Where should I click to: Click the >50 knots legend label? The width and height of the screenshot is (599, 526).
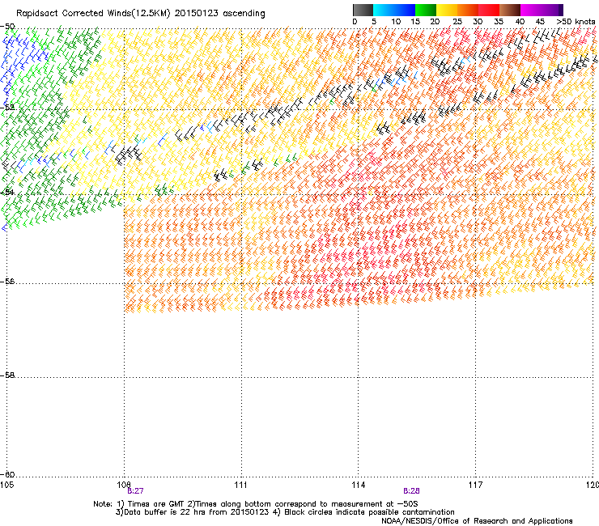point(576,22)
